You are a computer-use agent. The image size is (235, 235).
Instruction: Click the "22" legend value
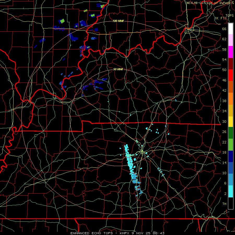[x=224, y=142]
